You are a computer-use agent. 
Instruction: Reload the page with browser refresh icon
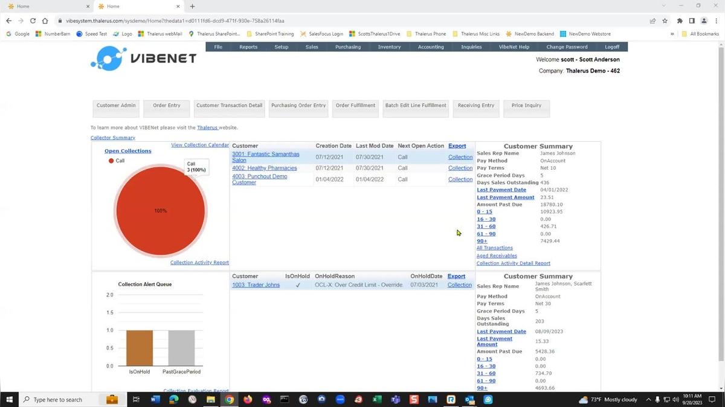pyautogui.click(x=33, y=21)
